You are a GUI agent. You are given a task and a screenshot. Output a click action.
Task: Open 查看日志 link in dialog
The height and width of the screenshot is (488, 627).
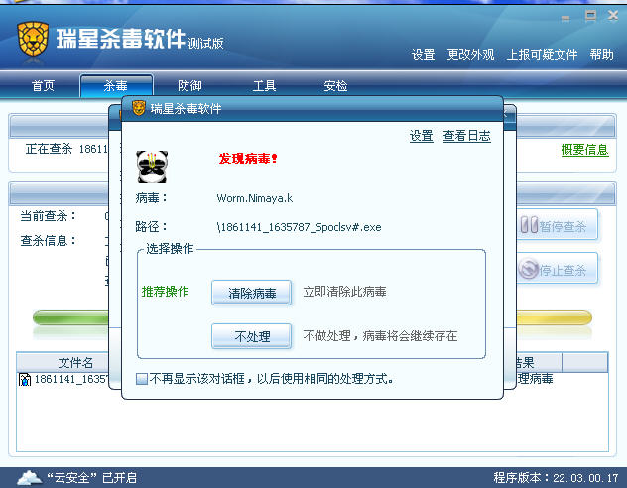pos(466,136)
